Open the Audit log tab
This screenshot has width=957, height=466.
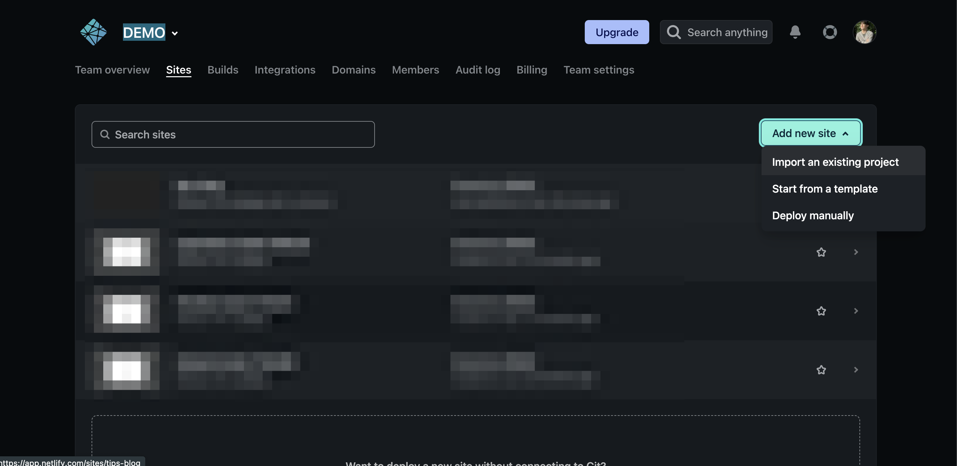tap(478, 70)
